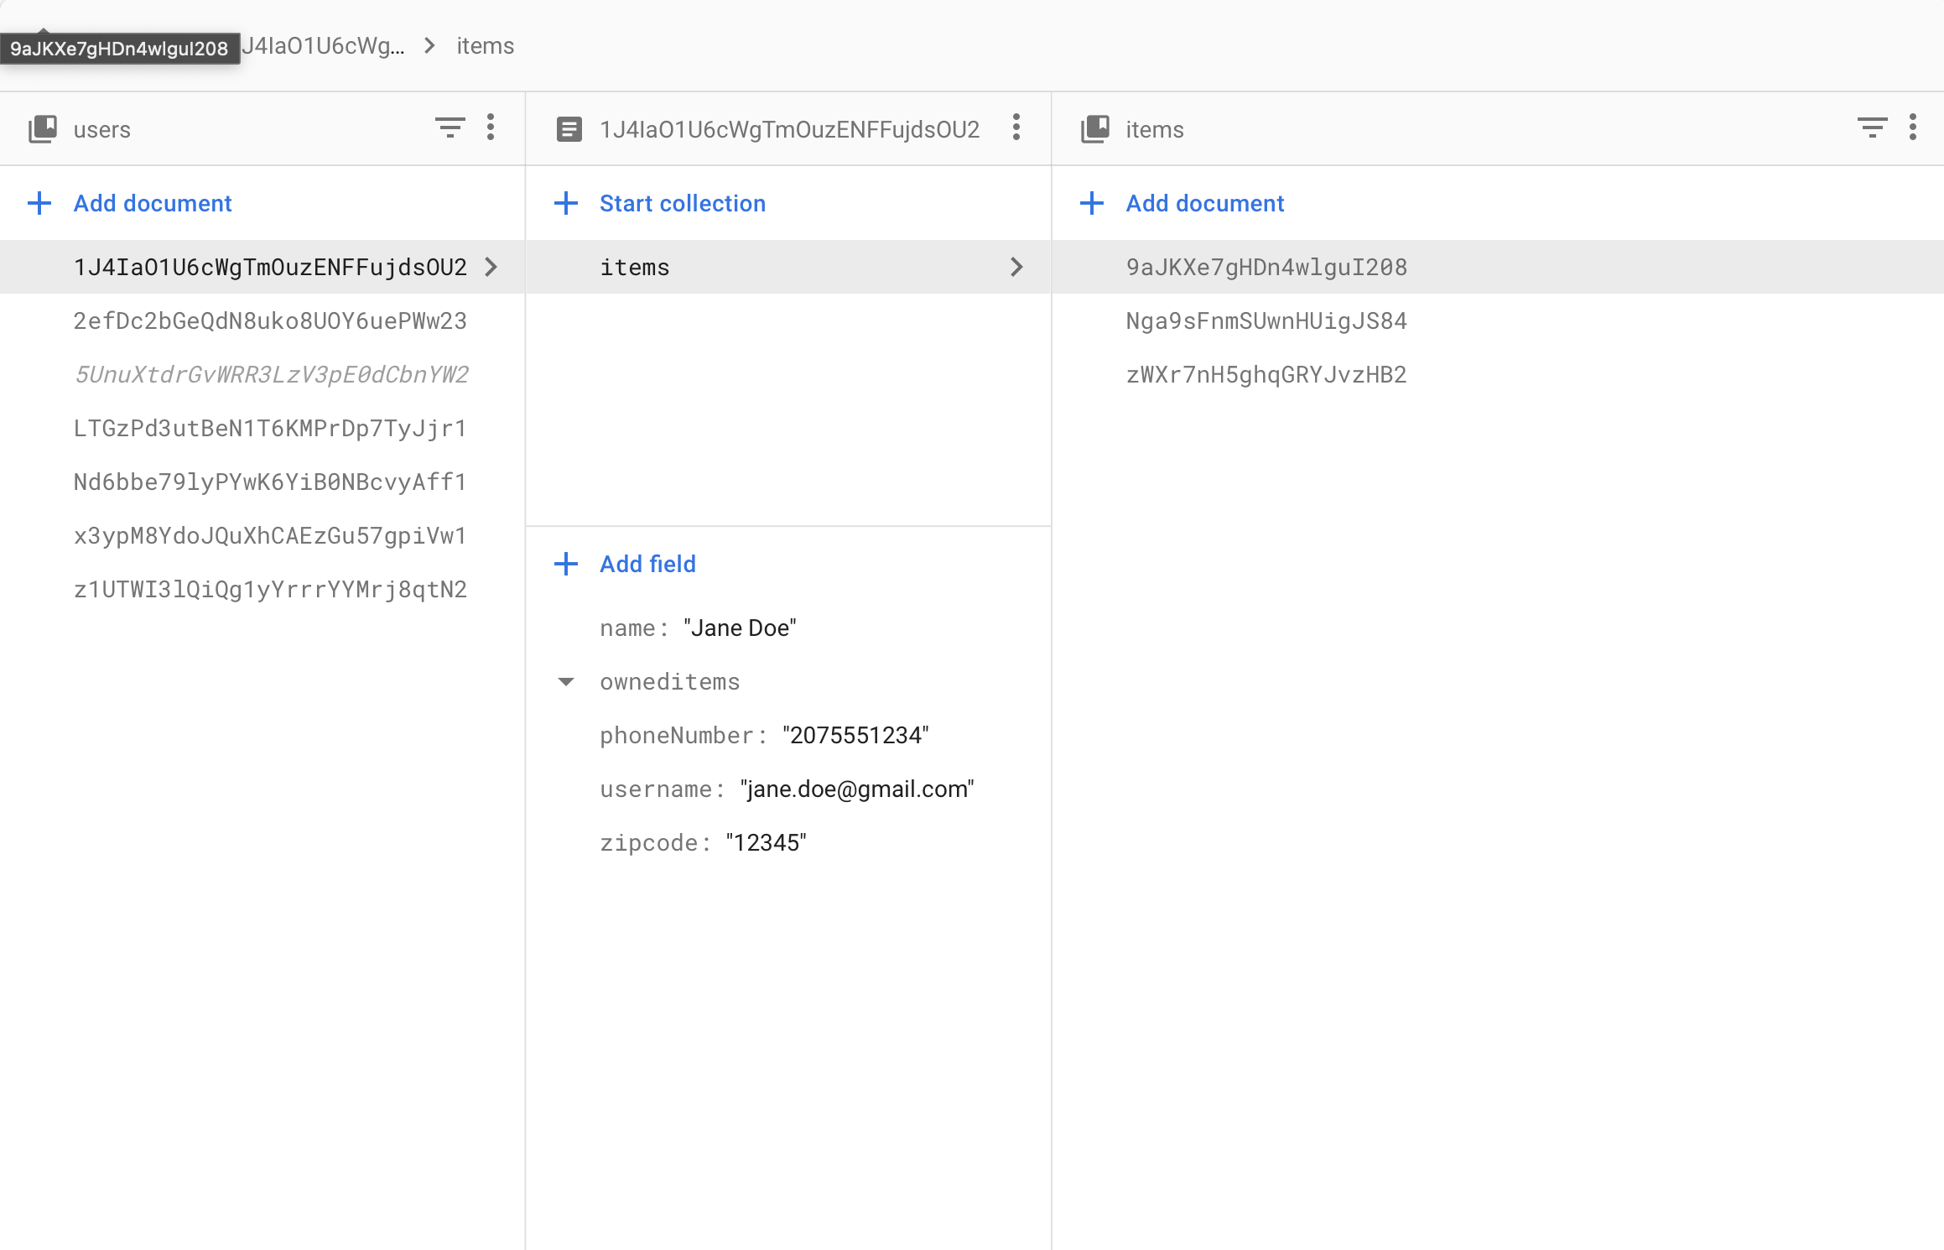Select document Nga9sFnmSUwnHUigJS84
Image resolution: width=1944 pixels, height=1250 pixels.
(1266, 320)
